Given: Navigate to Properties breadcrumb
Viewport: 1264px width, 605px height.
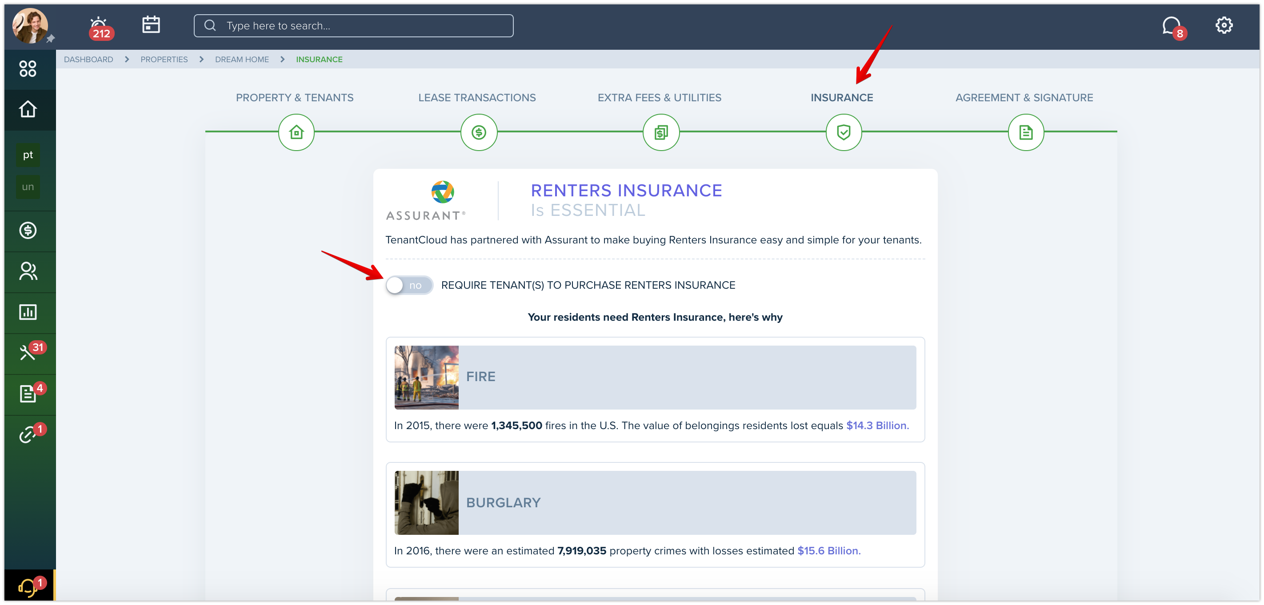Looking at the screenshot, I should [164, 60].
